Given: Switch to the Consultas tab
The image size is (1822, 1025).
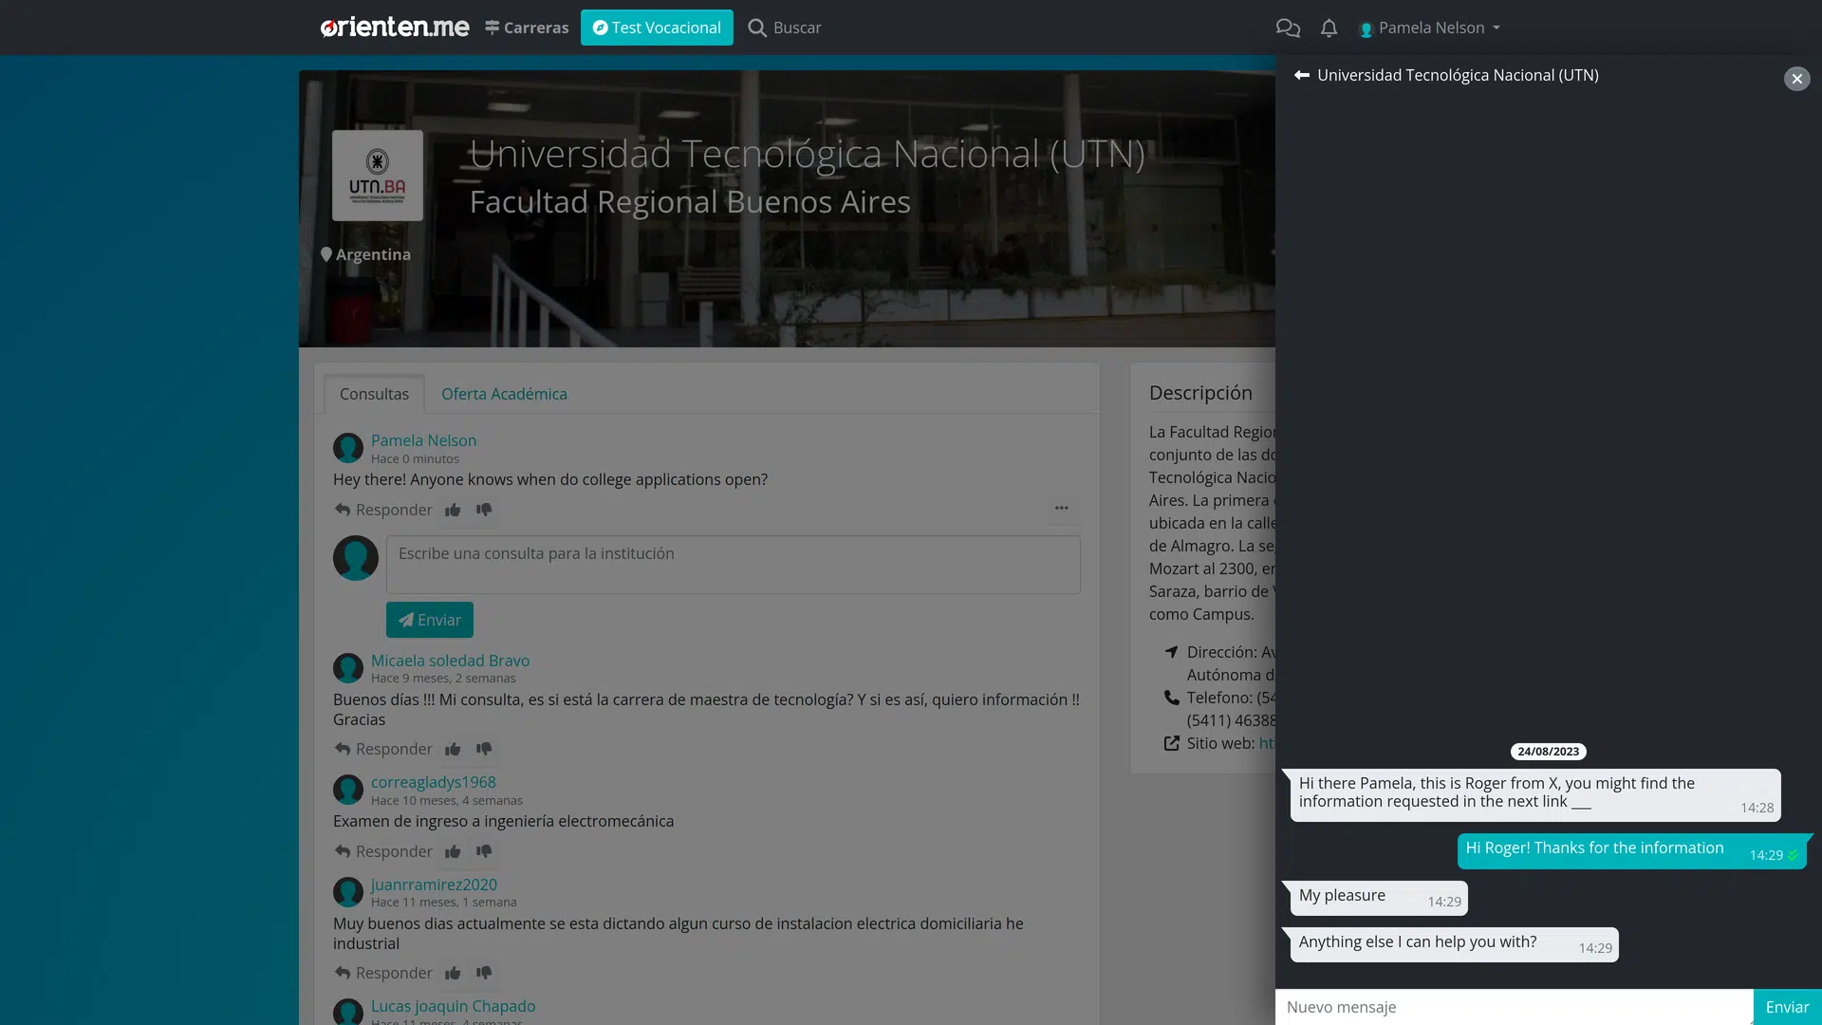Looking at the screenshot, I should 374,394.
